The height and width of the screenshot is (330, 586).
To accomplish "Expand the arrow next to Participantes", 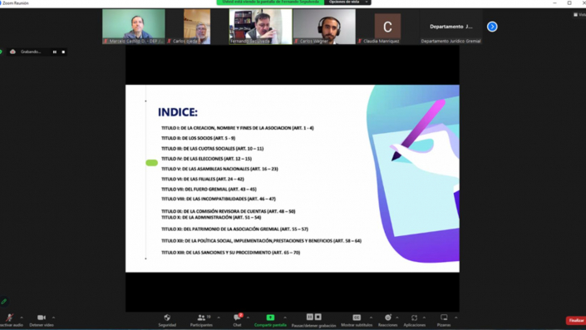I will point(219,318).
